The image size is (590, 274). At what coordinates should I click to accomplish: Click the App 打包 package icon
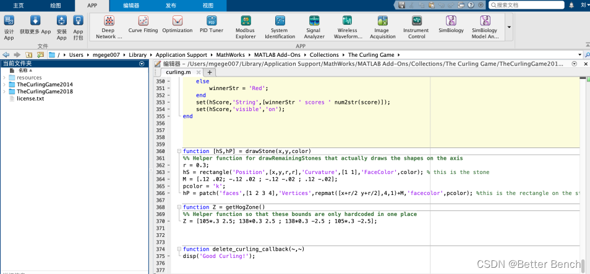tap(78, 20)
